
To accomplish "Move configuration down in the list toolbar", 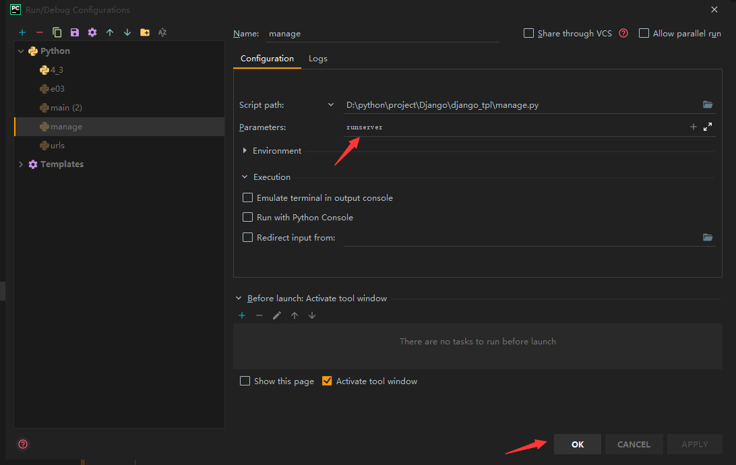I will point(127,32).
